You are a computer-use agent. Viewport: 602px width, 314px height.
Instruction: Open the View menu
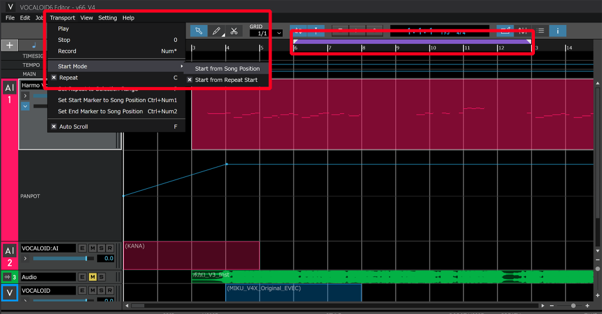coord(87,18)
